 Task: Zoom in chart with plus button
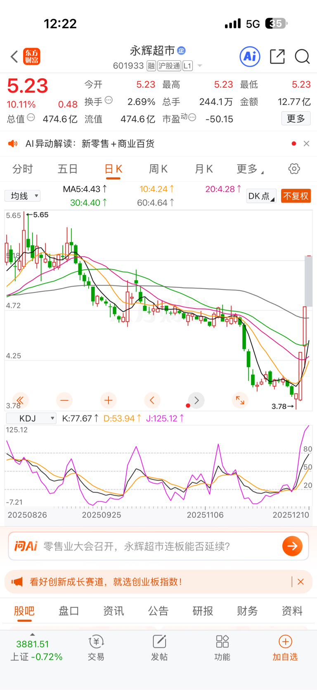[108, 400]
